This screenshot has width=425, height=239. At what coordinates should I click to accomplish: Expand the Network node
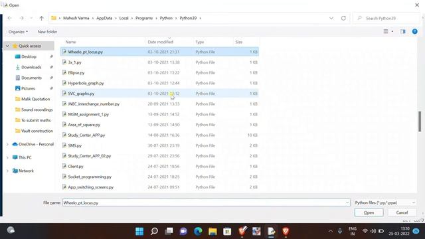click(x=7, y=171)
